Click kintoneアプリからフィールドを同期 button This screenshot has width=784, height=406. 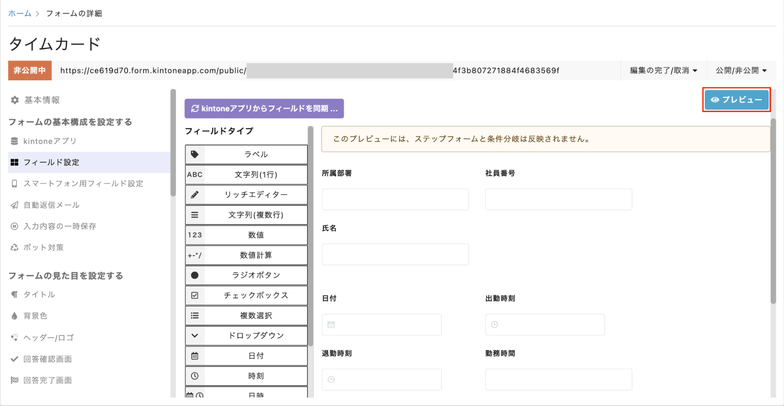pos(264,109)
